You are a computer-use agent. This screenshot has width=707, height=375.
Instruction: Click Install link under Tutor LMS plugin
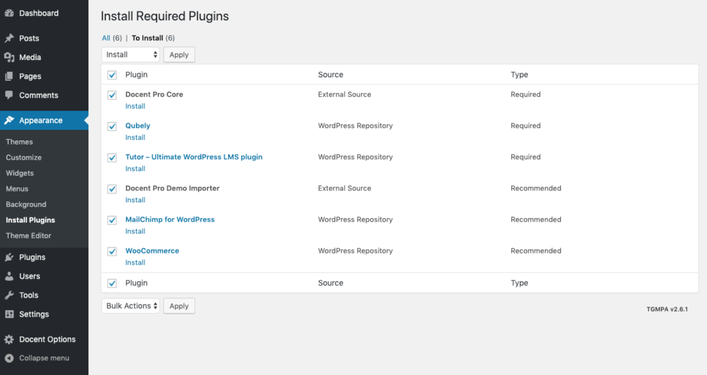(x=136, y=169)
